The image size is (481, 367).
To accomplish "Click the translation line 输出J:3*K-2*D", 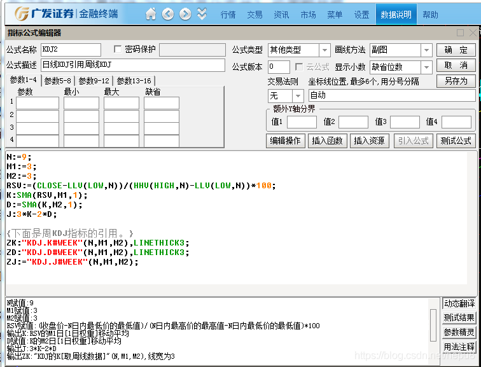I will click(x=31, y=349).
